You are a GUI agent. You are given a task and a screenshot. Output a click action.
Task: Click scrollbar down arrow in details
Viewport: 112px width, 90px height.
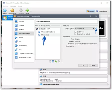tap(109, 84)
